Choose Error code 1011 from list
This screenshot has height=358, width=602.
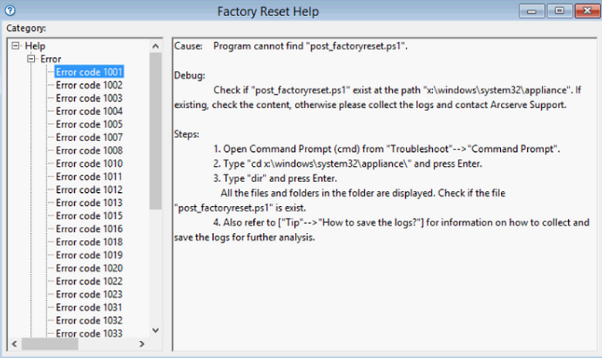tap(89, 177)
